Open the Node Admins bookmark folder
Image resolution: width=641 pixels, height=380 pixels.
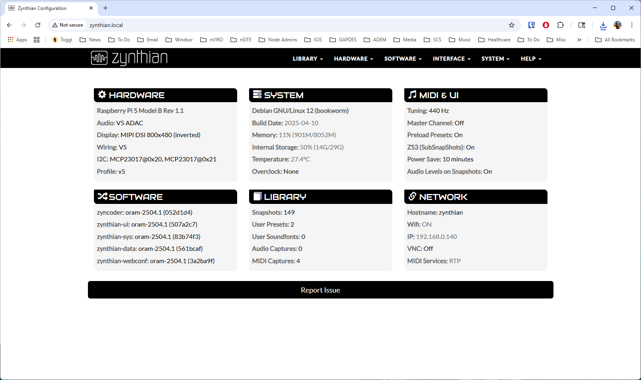click(x=278, y=40)
